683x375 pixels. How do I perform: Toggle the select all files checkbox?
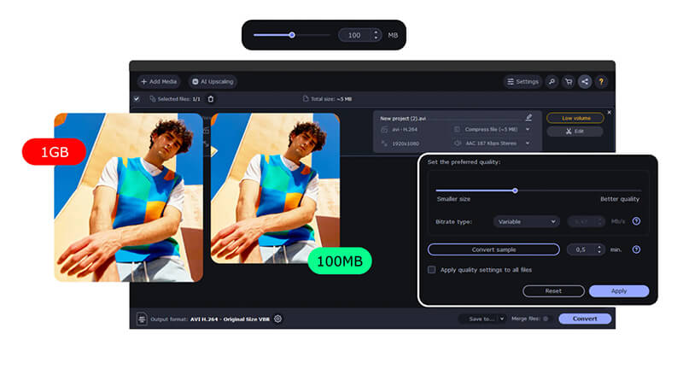click(x=137, y=99)
